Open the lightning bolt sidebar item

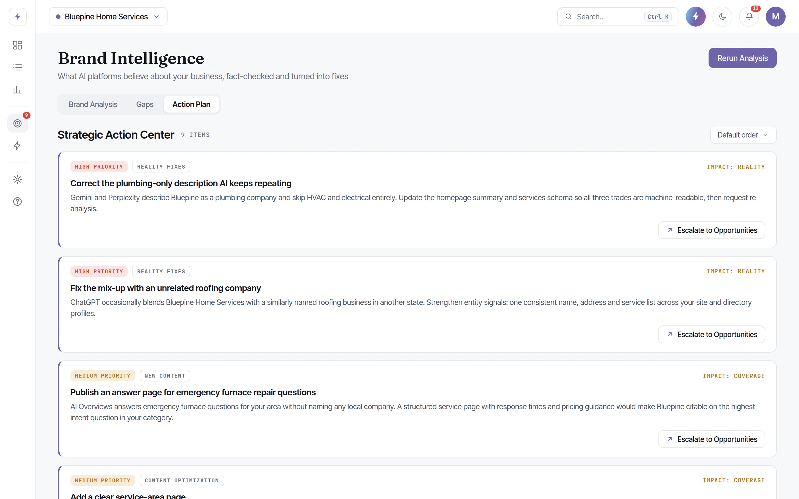[17, 145]
